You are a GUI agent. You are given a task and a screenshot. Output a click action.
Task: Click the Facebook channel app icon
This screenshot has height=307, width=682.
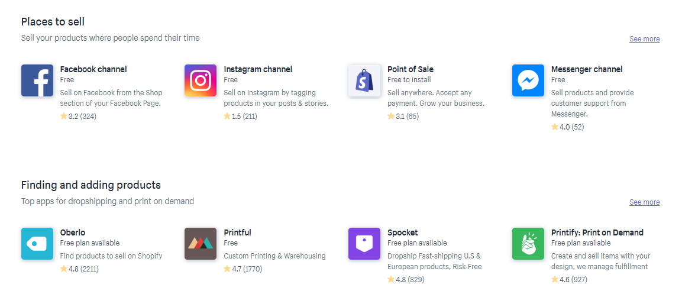[37, 80]
